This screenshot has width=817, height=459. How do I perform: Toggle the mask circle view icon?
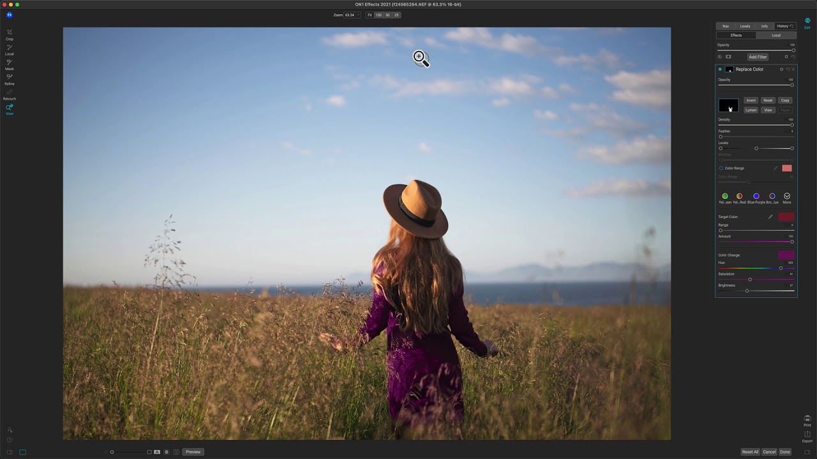167,452
